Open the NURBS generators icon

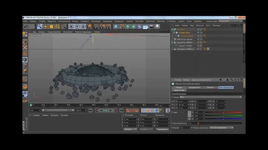[128, 27]
